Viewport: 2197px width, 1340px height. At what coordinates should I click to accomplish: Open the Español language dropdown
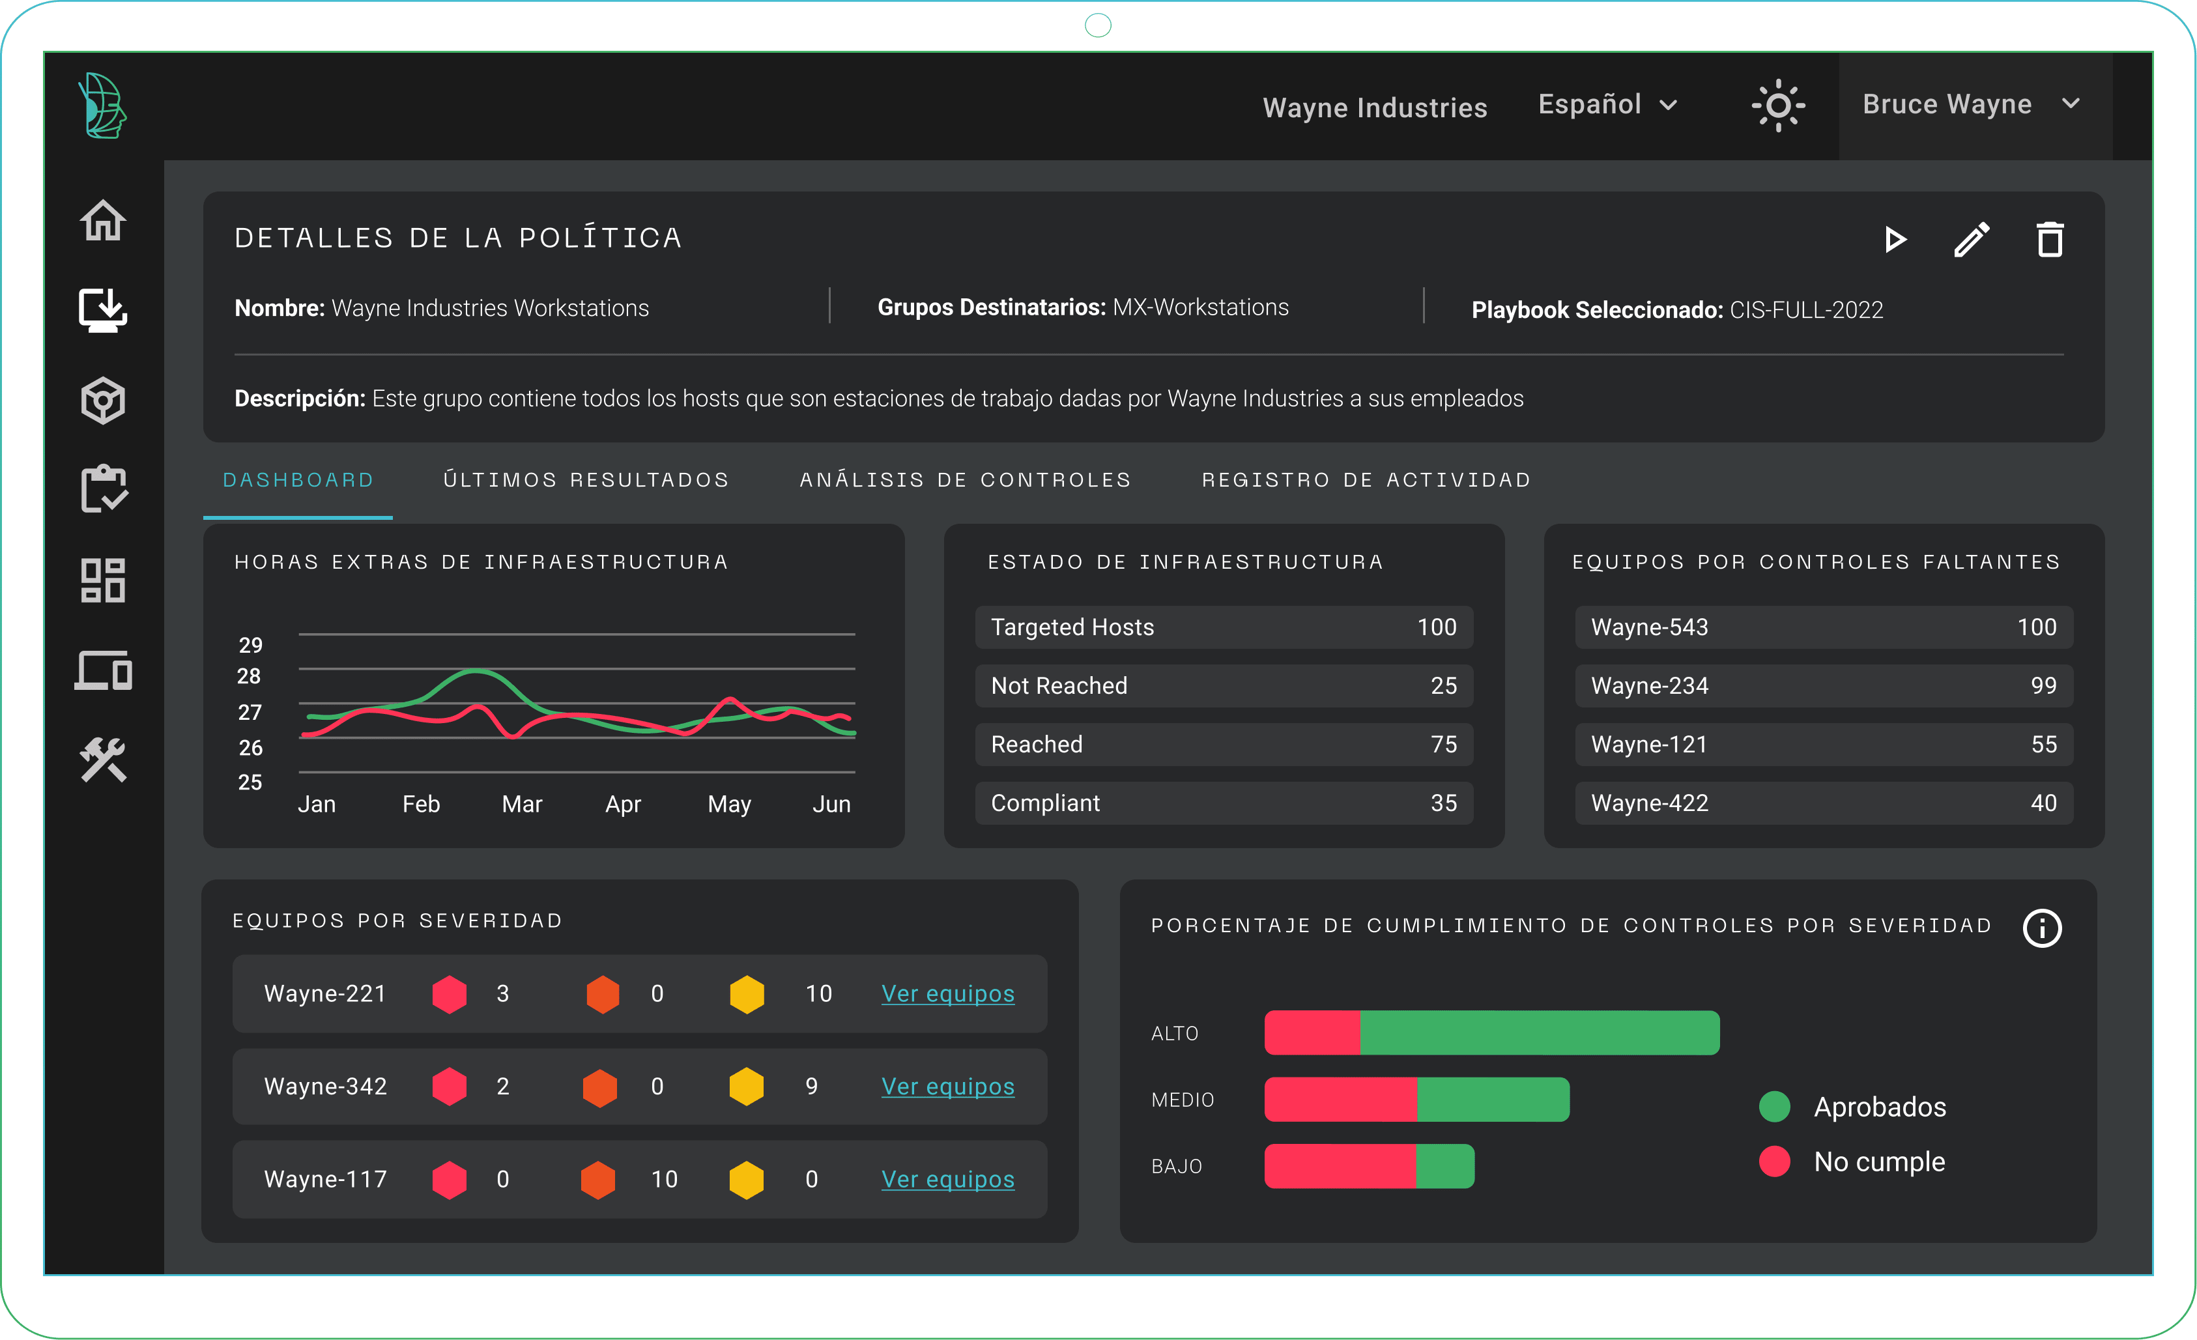point(1607,104)
